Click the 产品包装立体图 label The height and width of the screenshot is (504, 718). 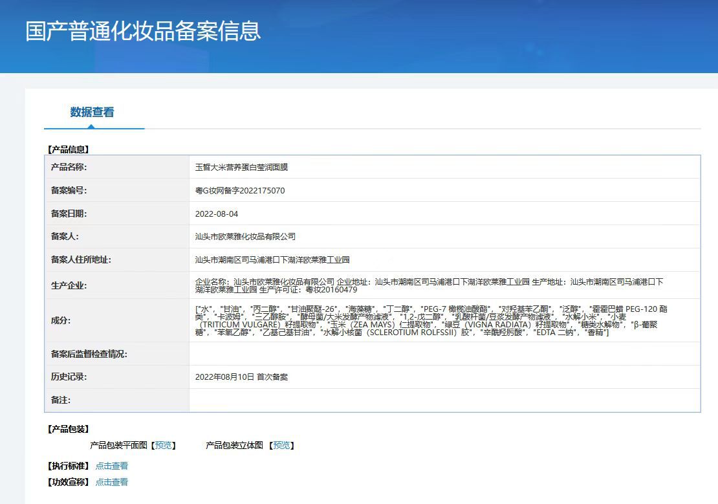[x=234, y=445]
